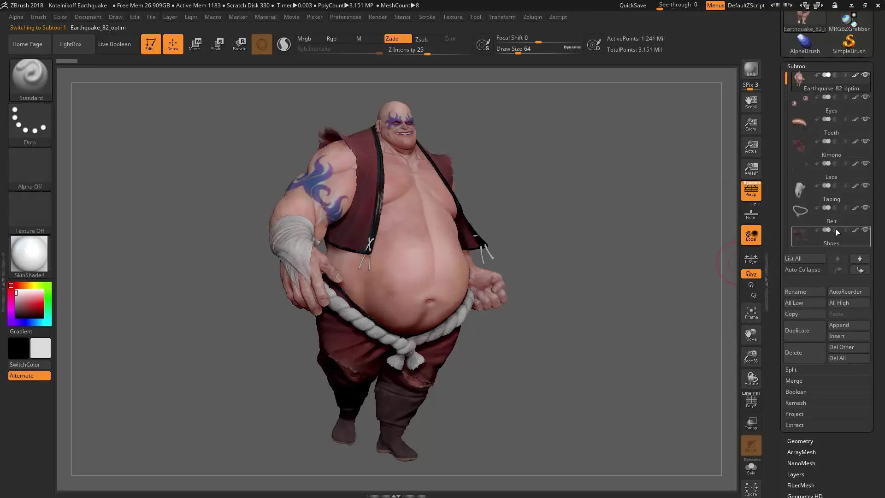The image size is (885, 498).
Task: Expand the ArrayMesh section
Action: click(x=801, y=452)
